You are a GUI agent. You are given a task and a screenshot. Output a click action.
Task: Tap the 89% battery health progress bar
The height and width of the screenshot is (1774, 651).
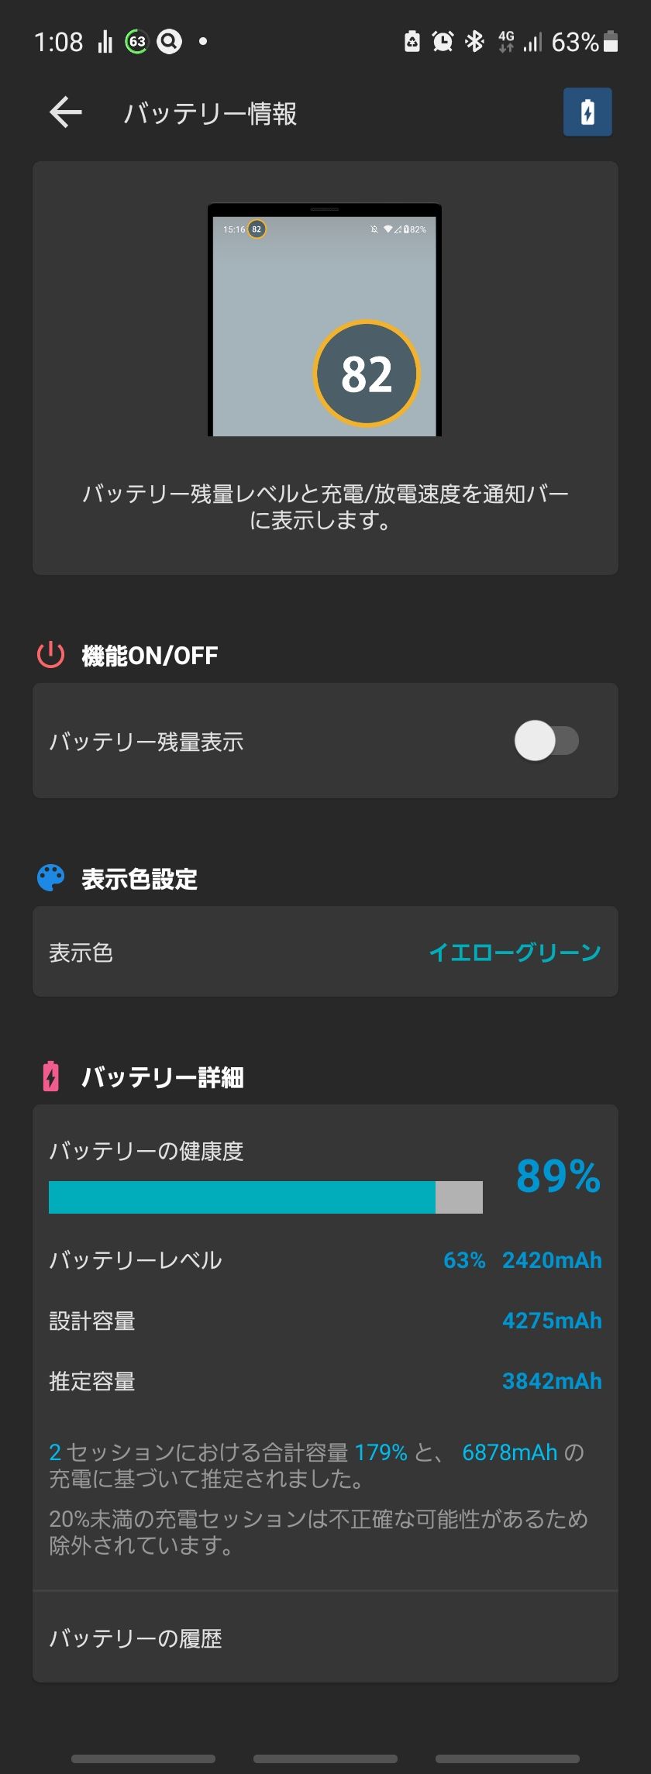[x=265, y=1196]
